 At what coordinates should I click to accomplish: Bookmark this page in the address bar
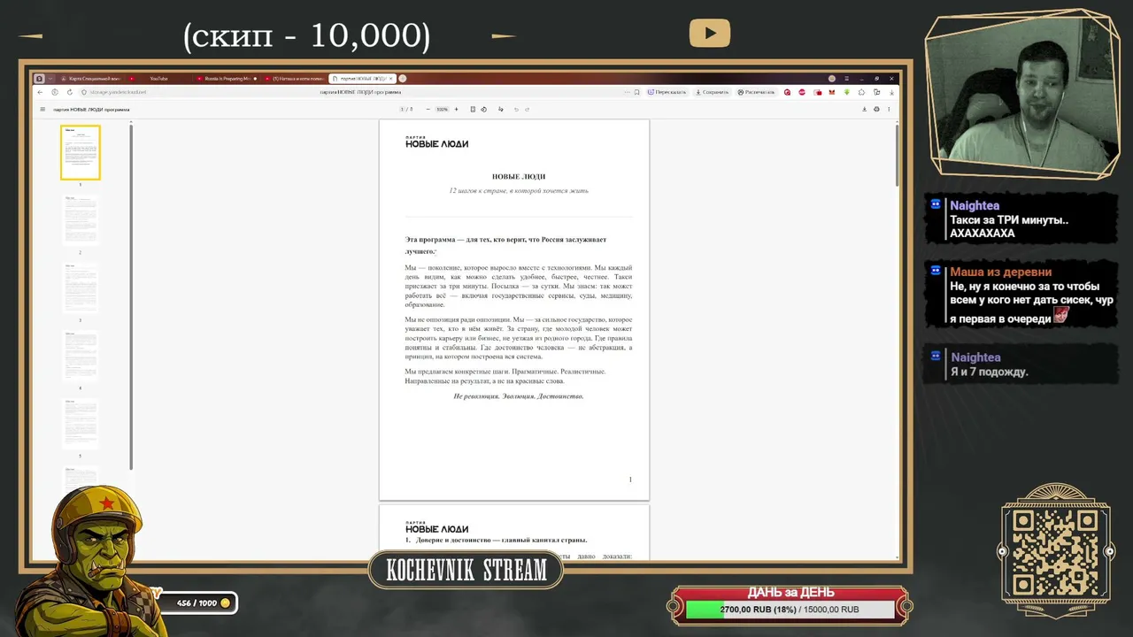click(x=636, y=92)
